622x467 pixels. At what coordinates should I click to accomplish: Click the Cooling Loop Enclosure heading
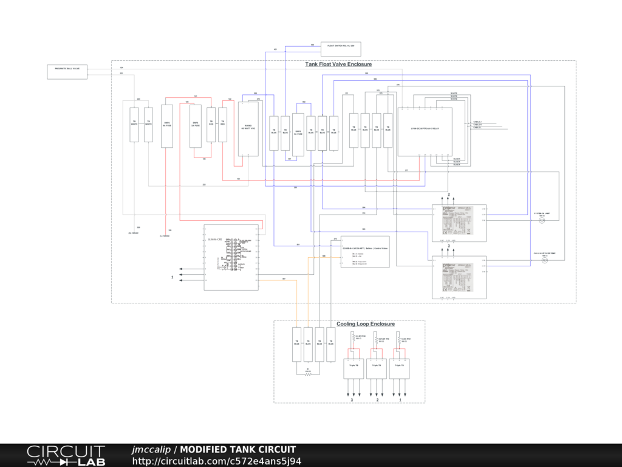pos(366,324)
